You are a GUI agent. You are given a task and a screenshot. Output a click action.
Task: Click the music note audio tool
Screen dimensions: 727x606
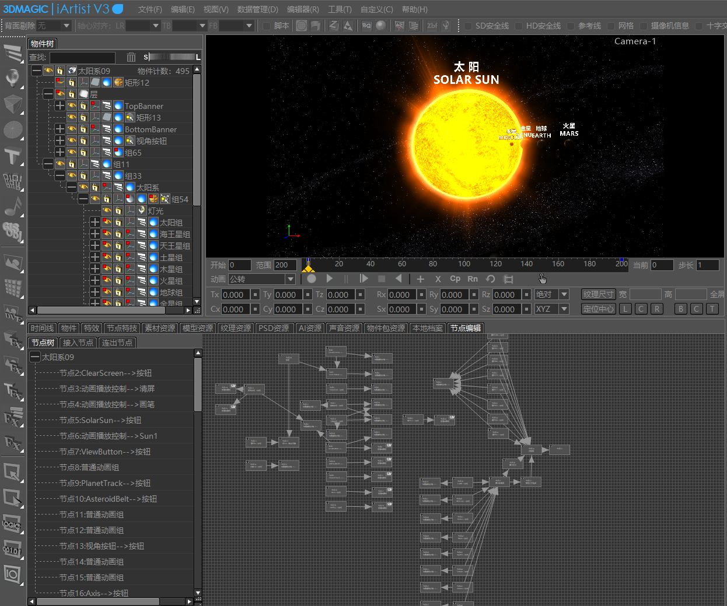click(13, 206)
